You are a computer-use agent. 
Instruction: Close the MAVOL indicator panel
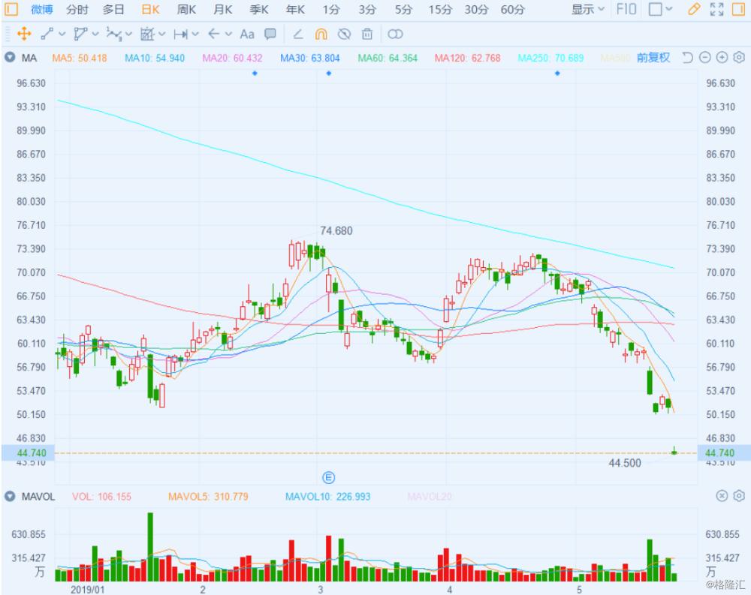pos(722,496)
